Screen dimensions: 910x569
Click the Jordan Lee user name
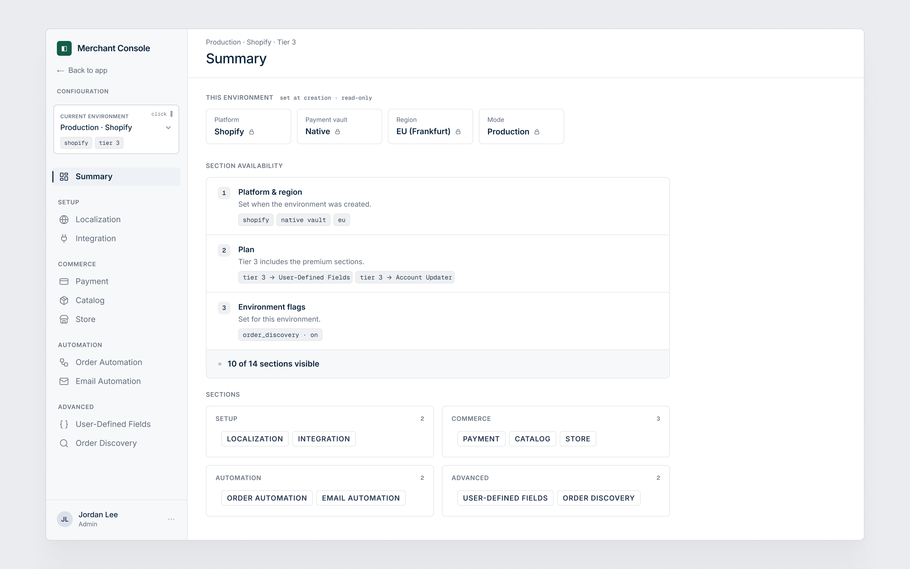click(98, 515)
